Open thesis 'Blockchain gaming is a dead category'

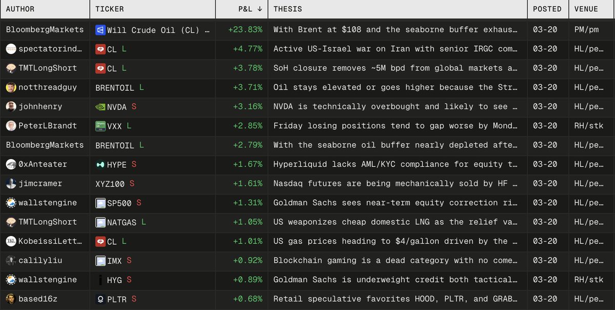point(395,261)
